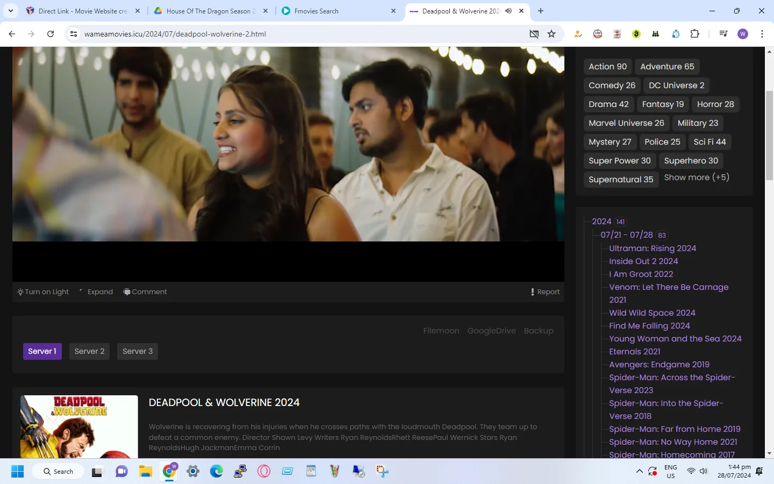Open the Comment section
This screenshot has width=774, height=484.
[x=145, y=291]
